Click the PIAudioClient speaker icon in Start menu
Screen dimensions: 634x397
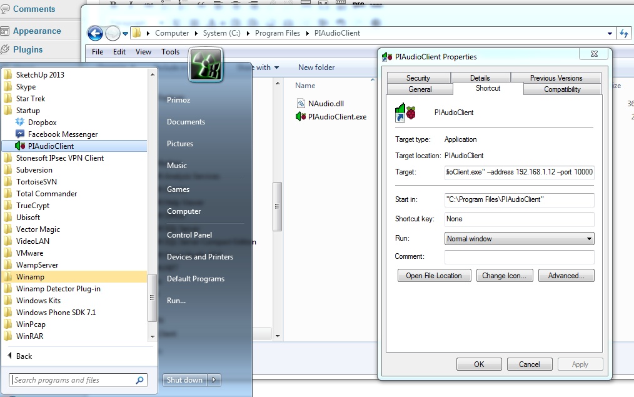[x=20, y=146]
